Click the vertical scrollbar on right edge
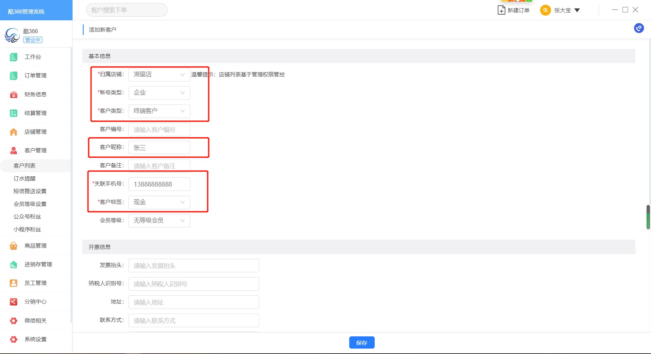This screenshot has width=651, height=354. 648,217
